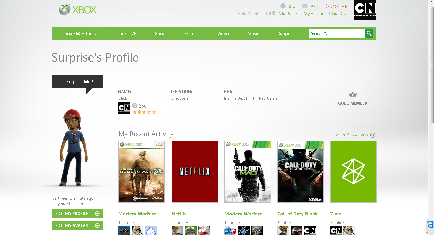Click the yellow helmet gamerpic under Black Ops
Screen dimensions: 434x235
pos(283,230)
